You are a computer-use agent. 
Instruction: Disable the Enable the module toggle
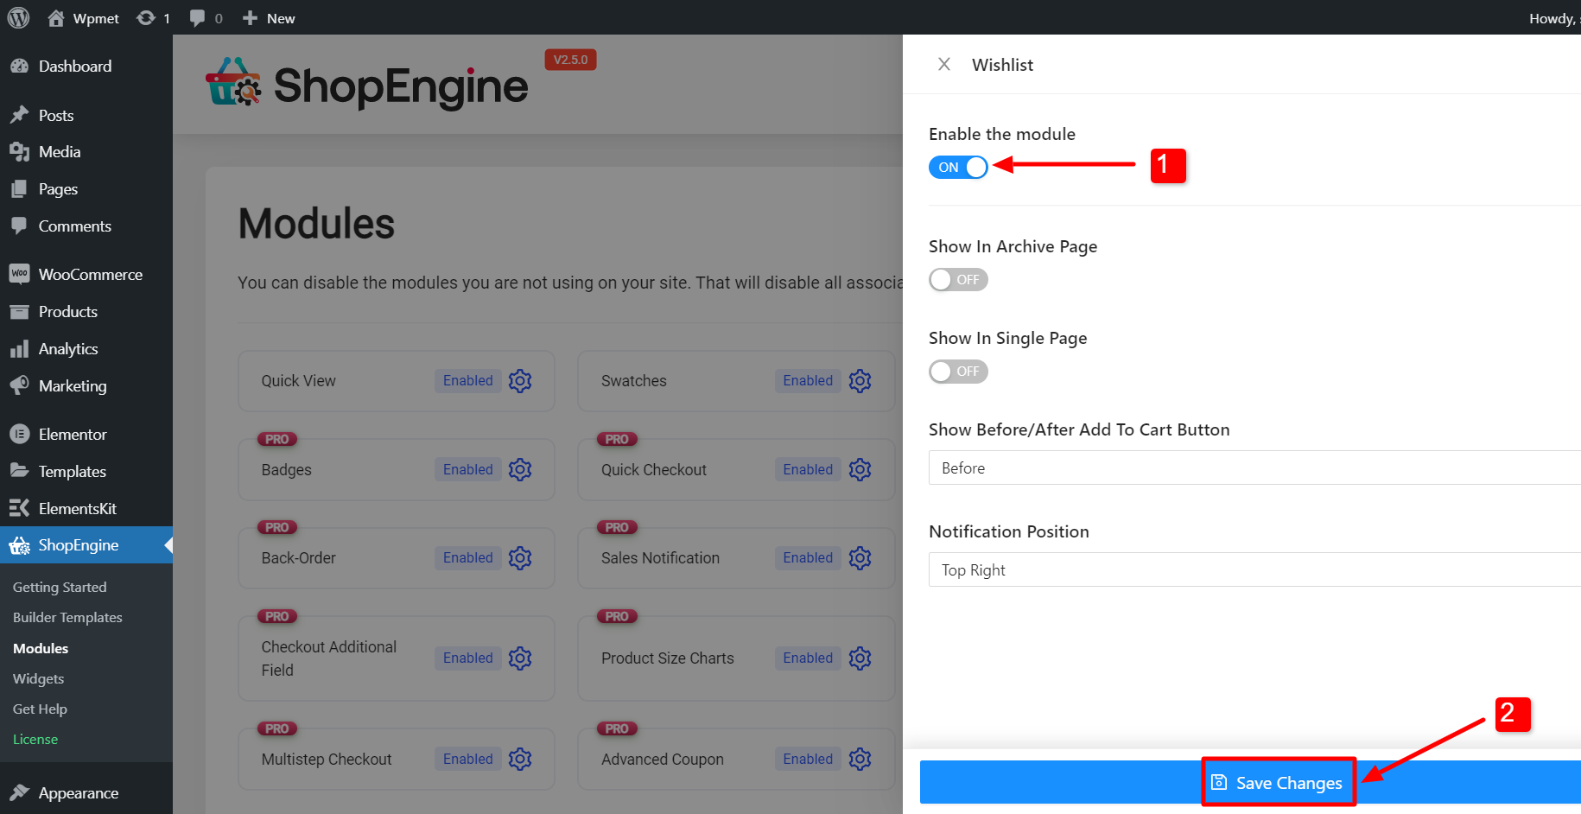pyautogui.click(x=958, y=167)
